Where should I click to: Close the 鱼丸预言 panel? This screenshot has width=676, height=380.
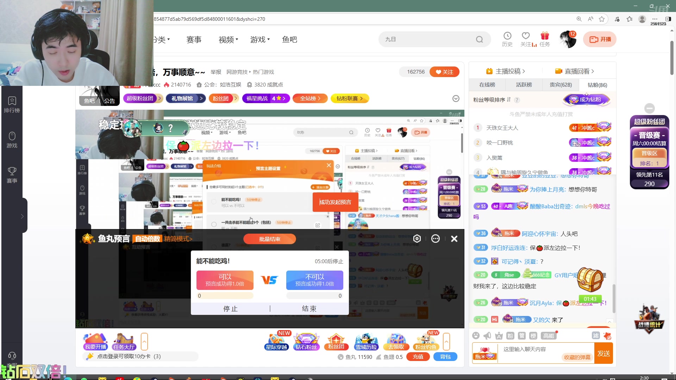(x=454, y=239)
